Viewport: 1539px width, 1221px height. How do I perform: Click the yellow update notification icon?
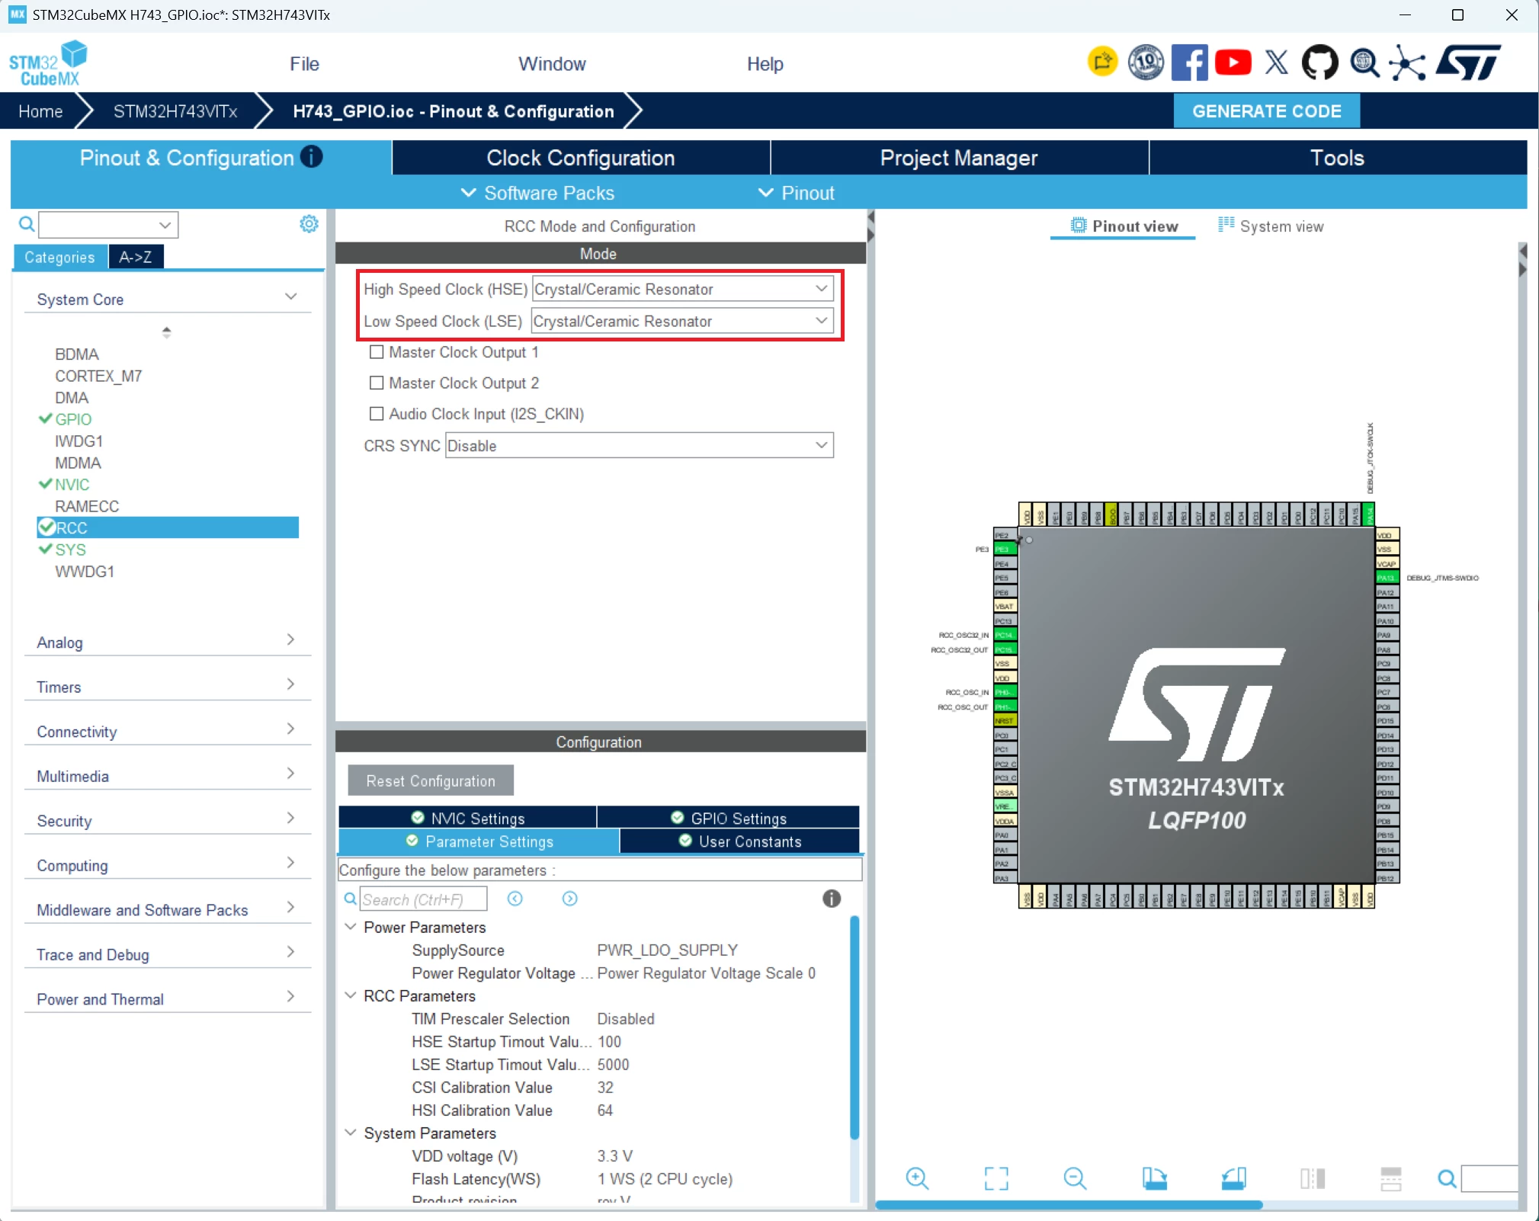click(x=1102, y=62)
